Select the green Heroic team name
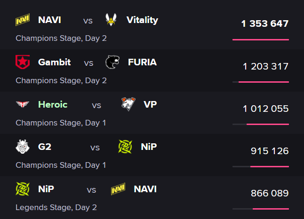This screenshot has width=304, height=219. tap(53, 104)
